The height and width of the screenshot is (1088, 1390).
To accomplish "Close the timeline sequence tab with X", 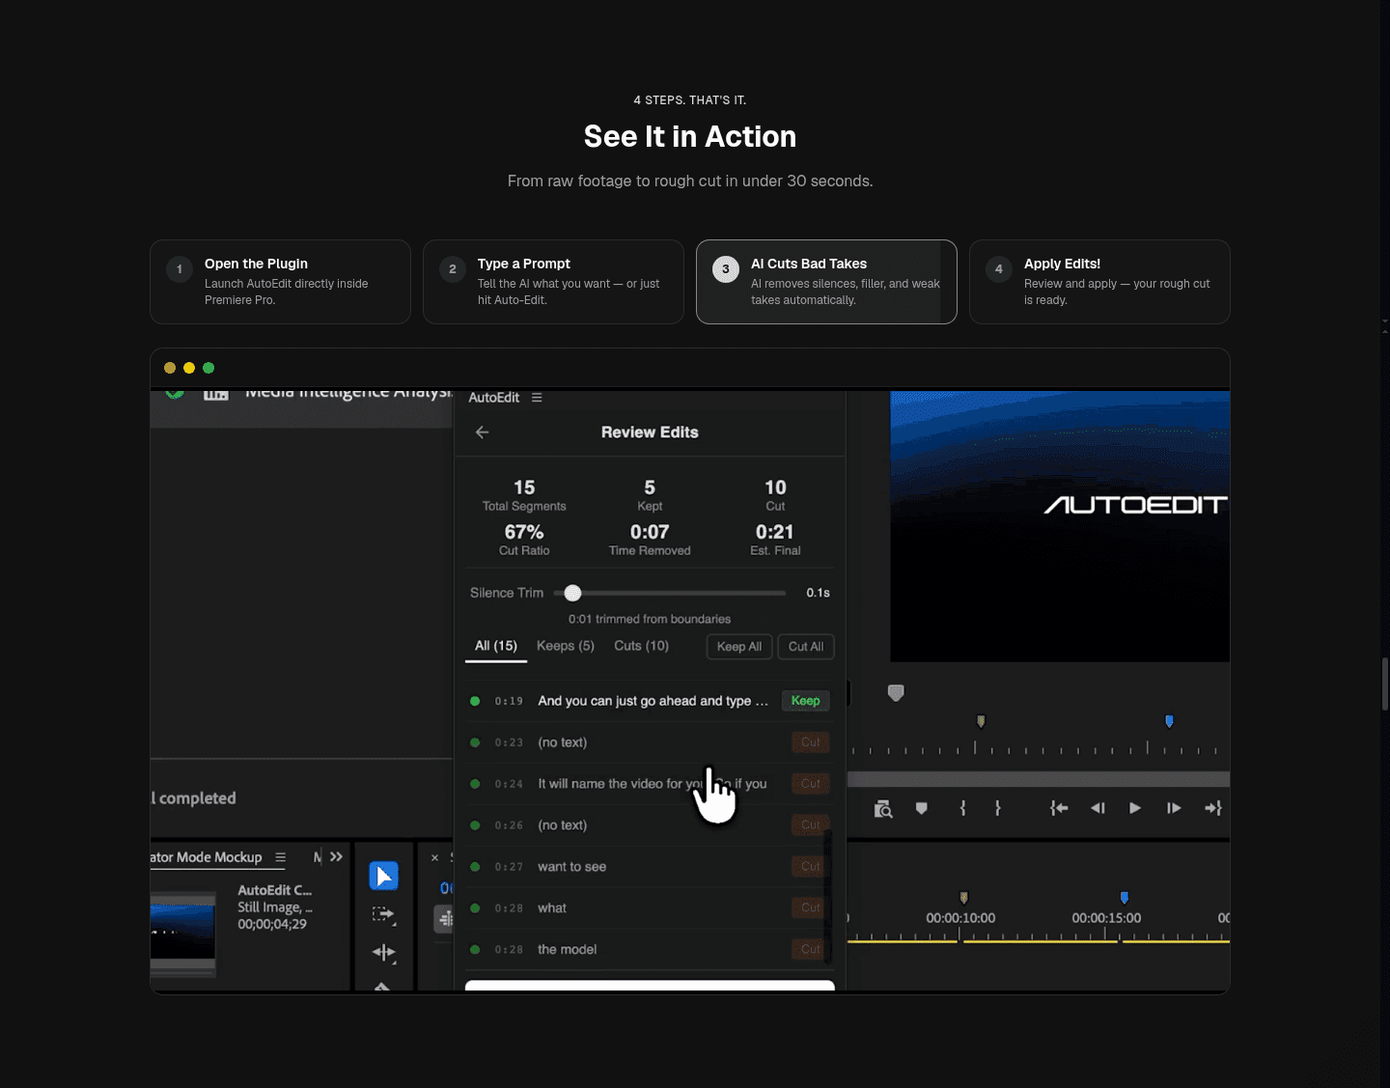I will [x=434, y=857].
